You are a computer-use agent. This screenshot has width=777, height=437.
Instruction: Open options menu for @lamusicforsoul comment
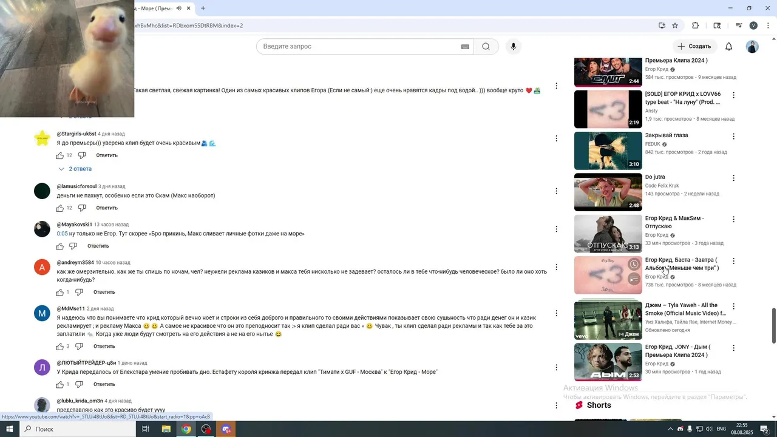tap(556, 191)
